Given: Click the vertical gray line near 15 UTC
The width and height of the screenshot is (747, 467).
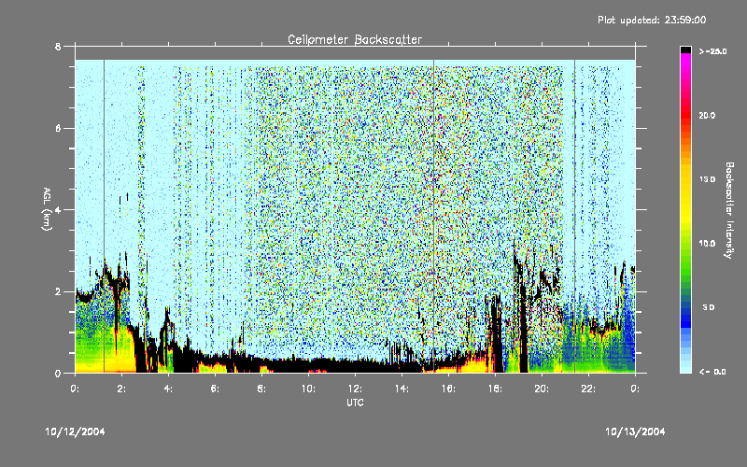Looking at the screenshot, I should pyautogui.click(x=433, y=216).
